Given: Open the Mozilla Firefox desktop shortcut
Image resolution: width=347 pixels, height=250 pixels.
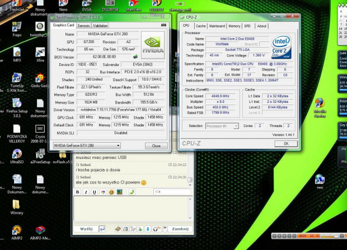Looking at the screenshot, I should pos(320,108).
